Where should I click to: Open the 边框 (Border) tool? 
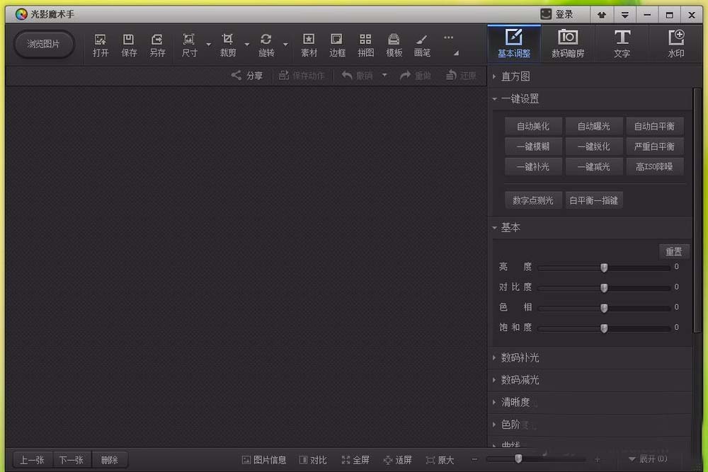pos(337,45)
